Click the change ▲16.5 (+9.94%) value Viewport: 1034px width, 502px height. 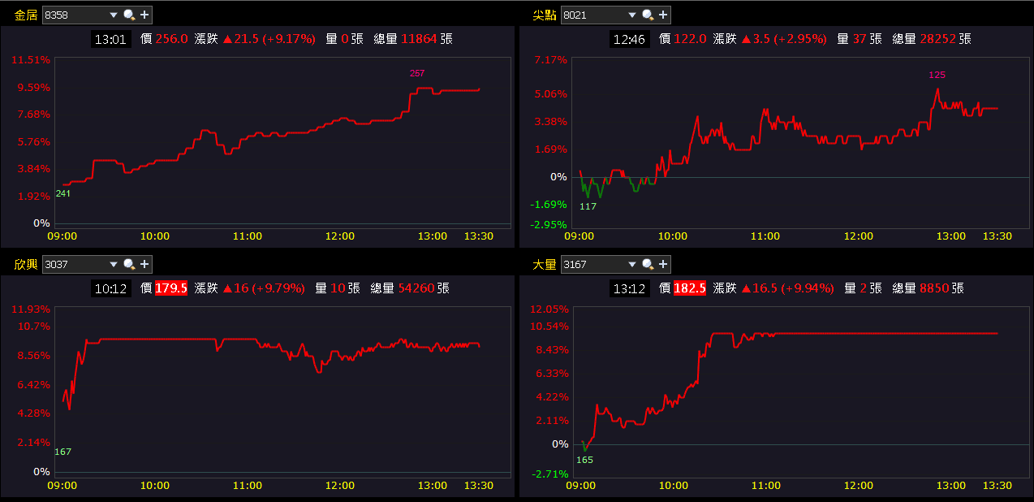[787, 288]
